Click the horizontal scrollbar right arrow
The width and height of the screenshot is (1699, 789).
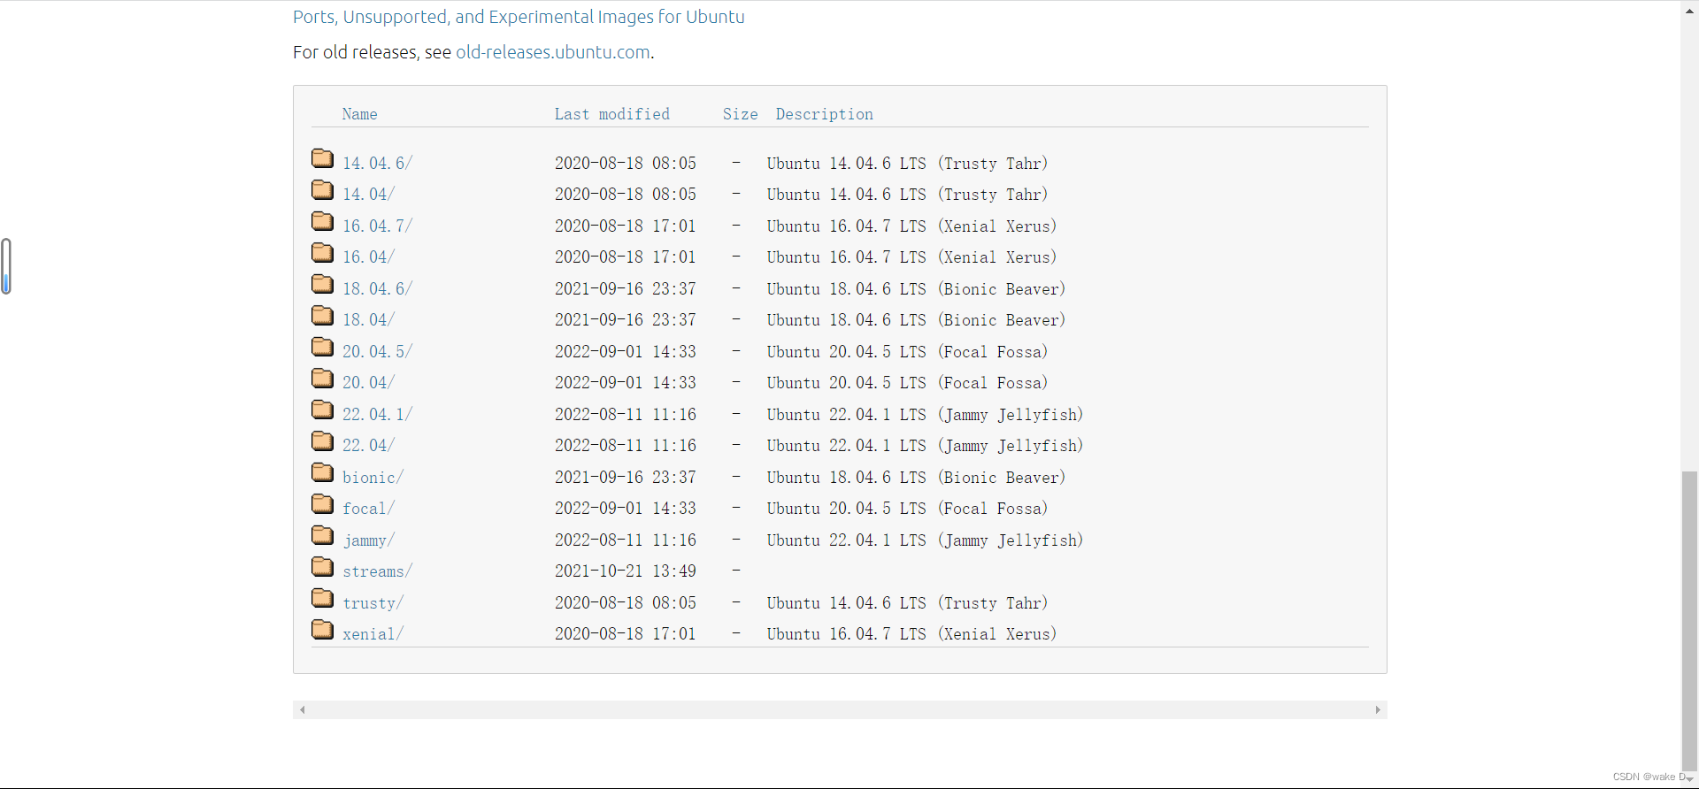(1378, 710)
